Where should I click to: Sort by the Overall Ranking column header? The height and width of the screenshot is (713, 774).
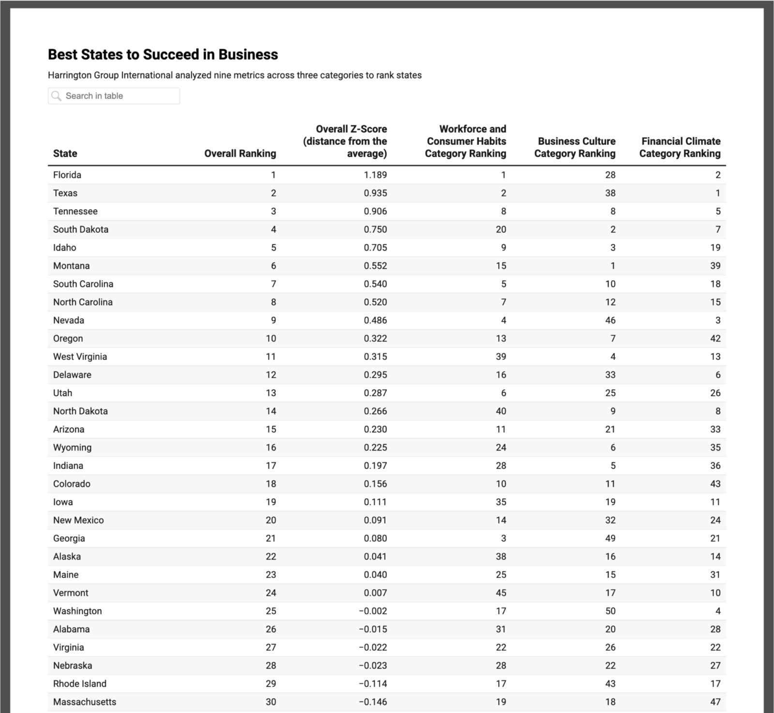(240, 153)
